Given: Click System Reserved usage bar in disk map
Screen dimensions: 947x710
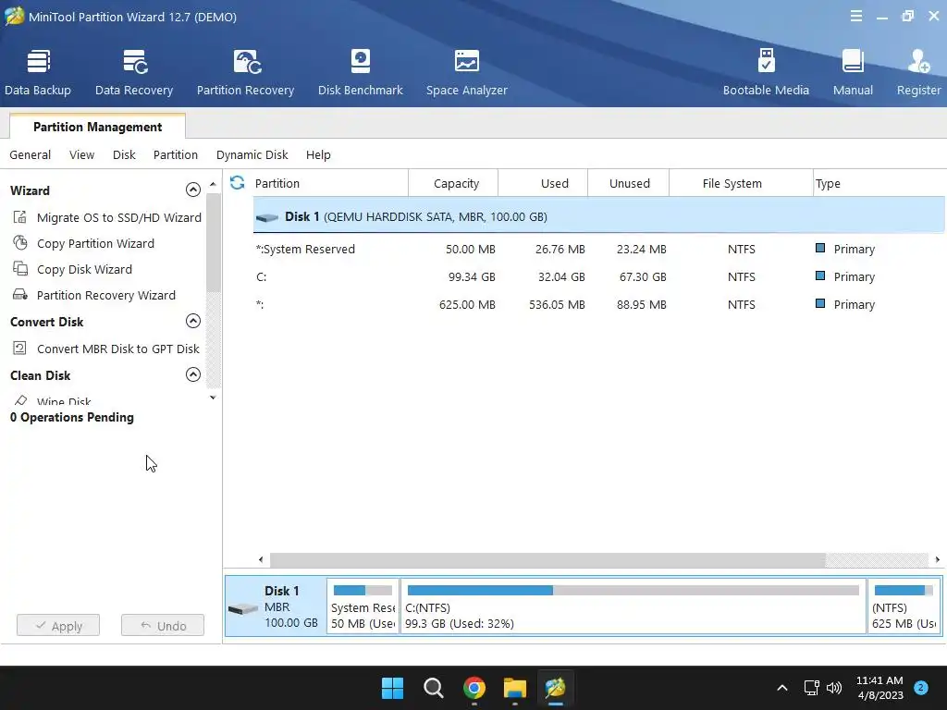Looking at the screenshot, I should [363, 590].
